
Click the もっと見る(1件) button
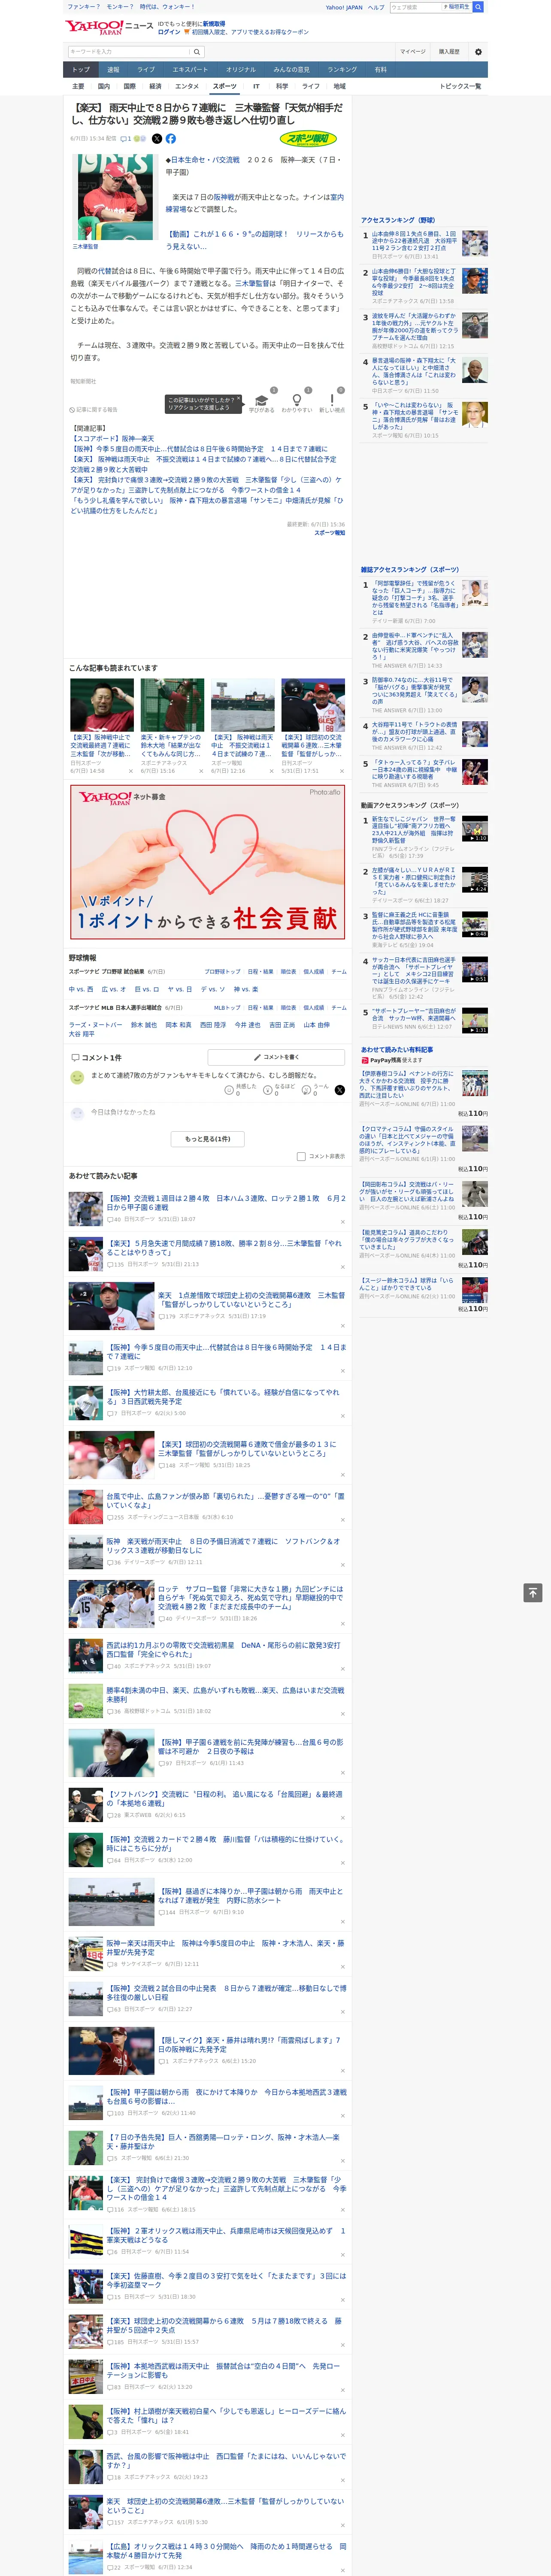click(x=208, y=1139)
